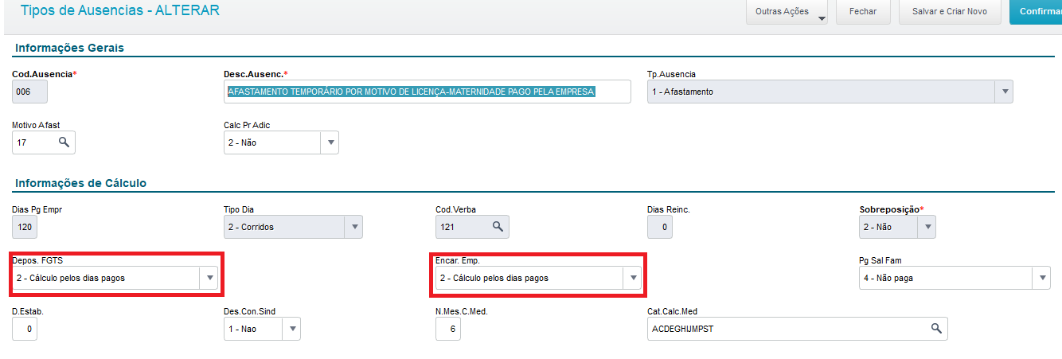
Task: Click the Dias Pg Empr field
Action: tap(25, 227)
